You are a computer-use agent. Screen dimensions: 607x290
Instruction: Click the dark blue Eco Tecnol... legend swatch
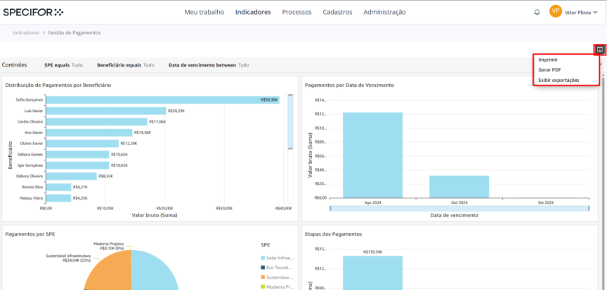point(263,268)
